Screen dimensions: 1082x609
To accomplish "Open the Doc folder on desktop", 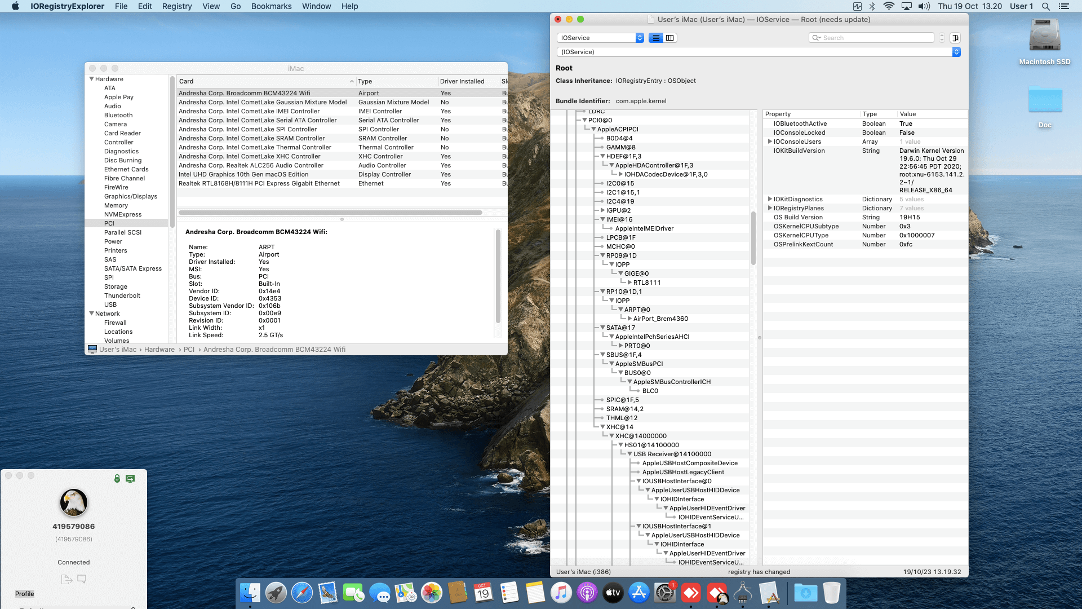I will [x=1045, y=107].
